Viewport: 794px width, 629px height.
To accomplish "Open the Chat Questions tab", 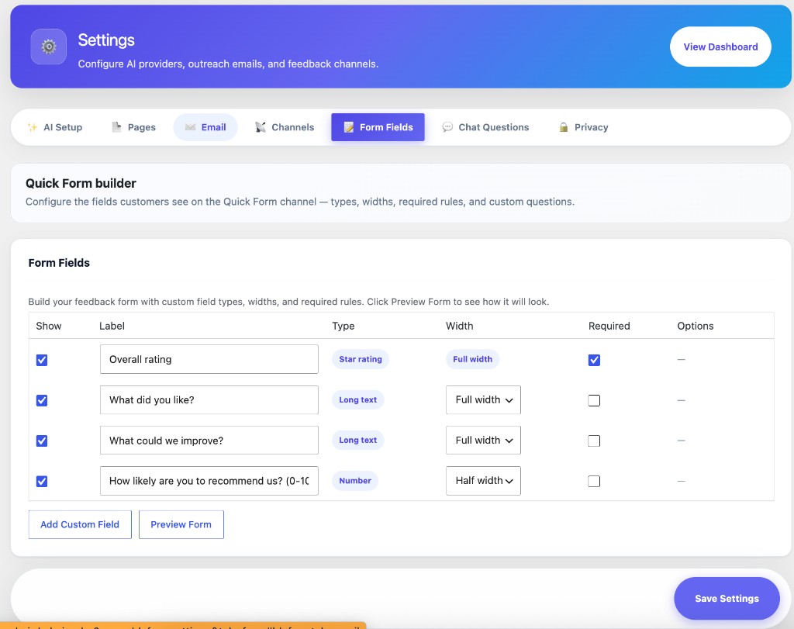I will coord(485,127).
